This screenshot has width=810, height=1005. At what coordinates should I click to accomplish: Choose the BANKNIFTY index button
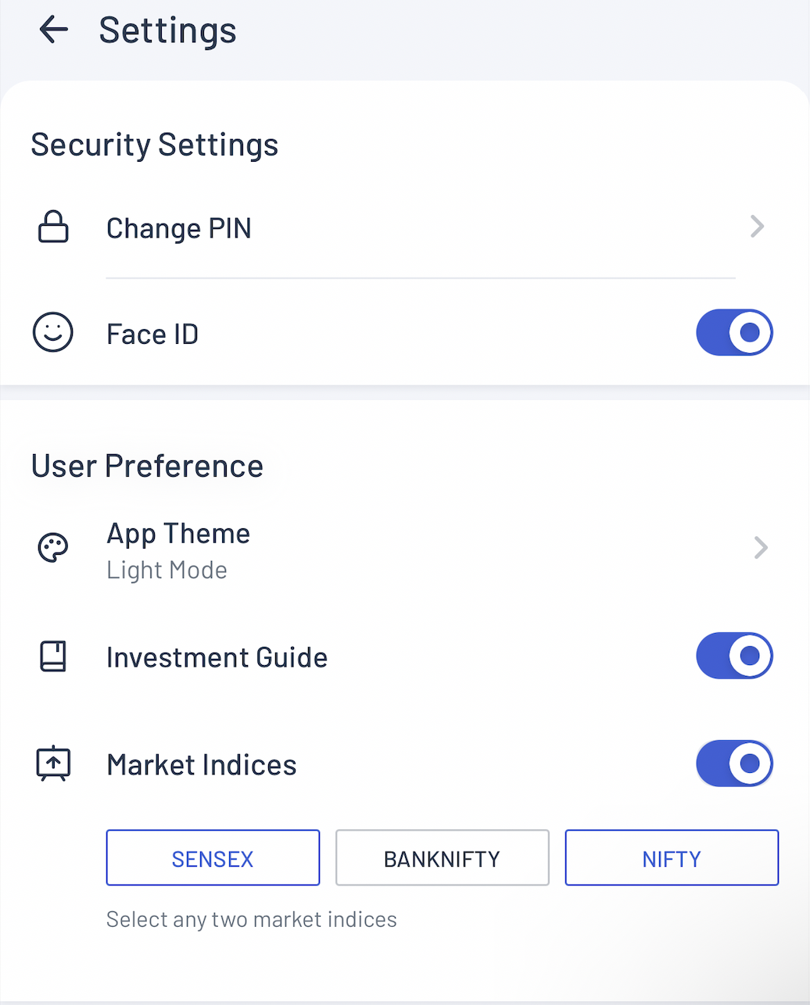442,858
